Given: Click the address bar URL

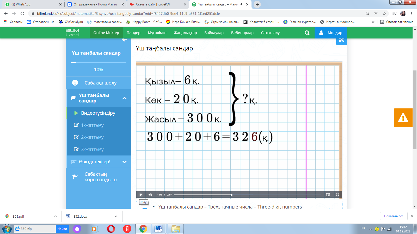Looking at the screenshot, I should tap(128, 14).
